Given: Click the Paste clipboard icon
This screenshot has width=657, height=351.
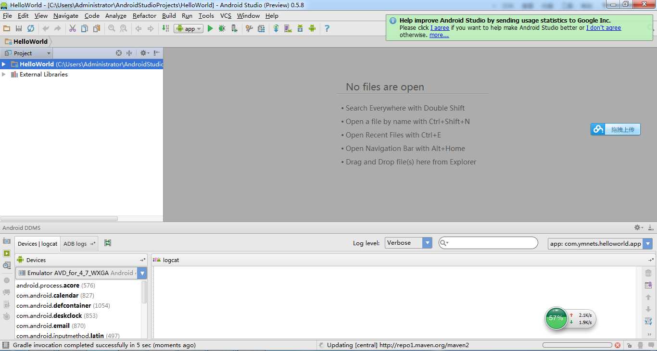Looking at the screenshot, I should [97, 29].
